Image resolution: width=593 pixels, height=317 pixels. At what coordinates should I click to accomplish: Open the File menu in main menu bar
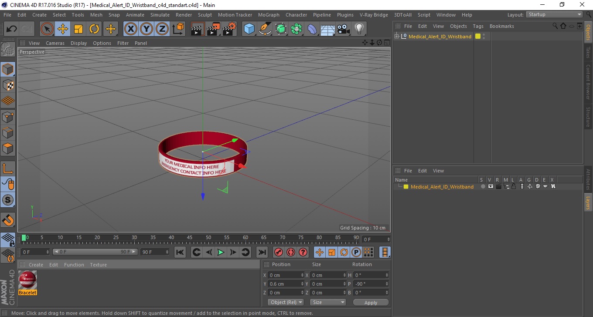coord(7,15)
